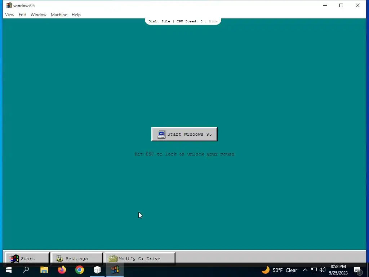Open the Modify C: Drive tab
The height and width of the screenshot is (277, 369).
[x=140, y=258]
